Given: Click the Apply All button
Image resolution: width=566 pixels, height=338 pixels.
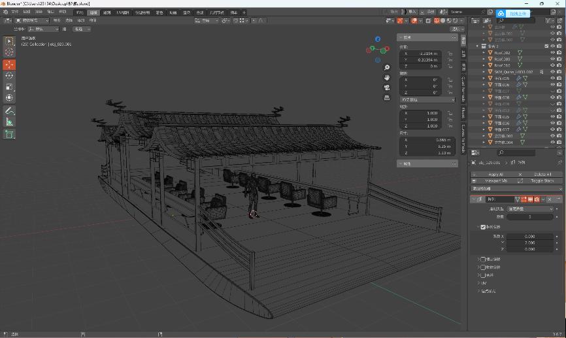Looking at the screenshot, I should click(x=495, y=175).
